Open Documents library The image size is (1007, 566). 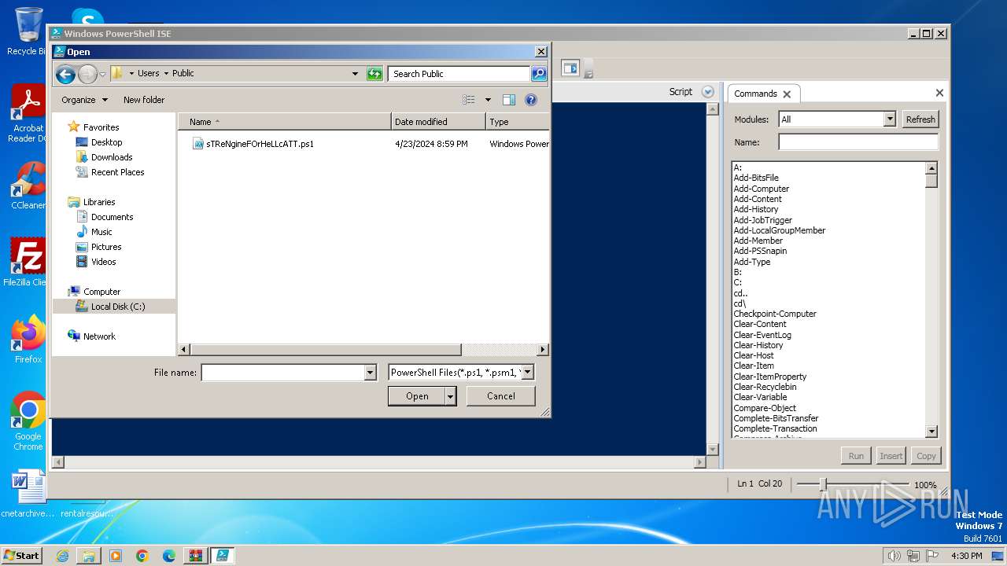(112, 217)
